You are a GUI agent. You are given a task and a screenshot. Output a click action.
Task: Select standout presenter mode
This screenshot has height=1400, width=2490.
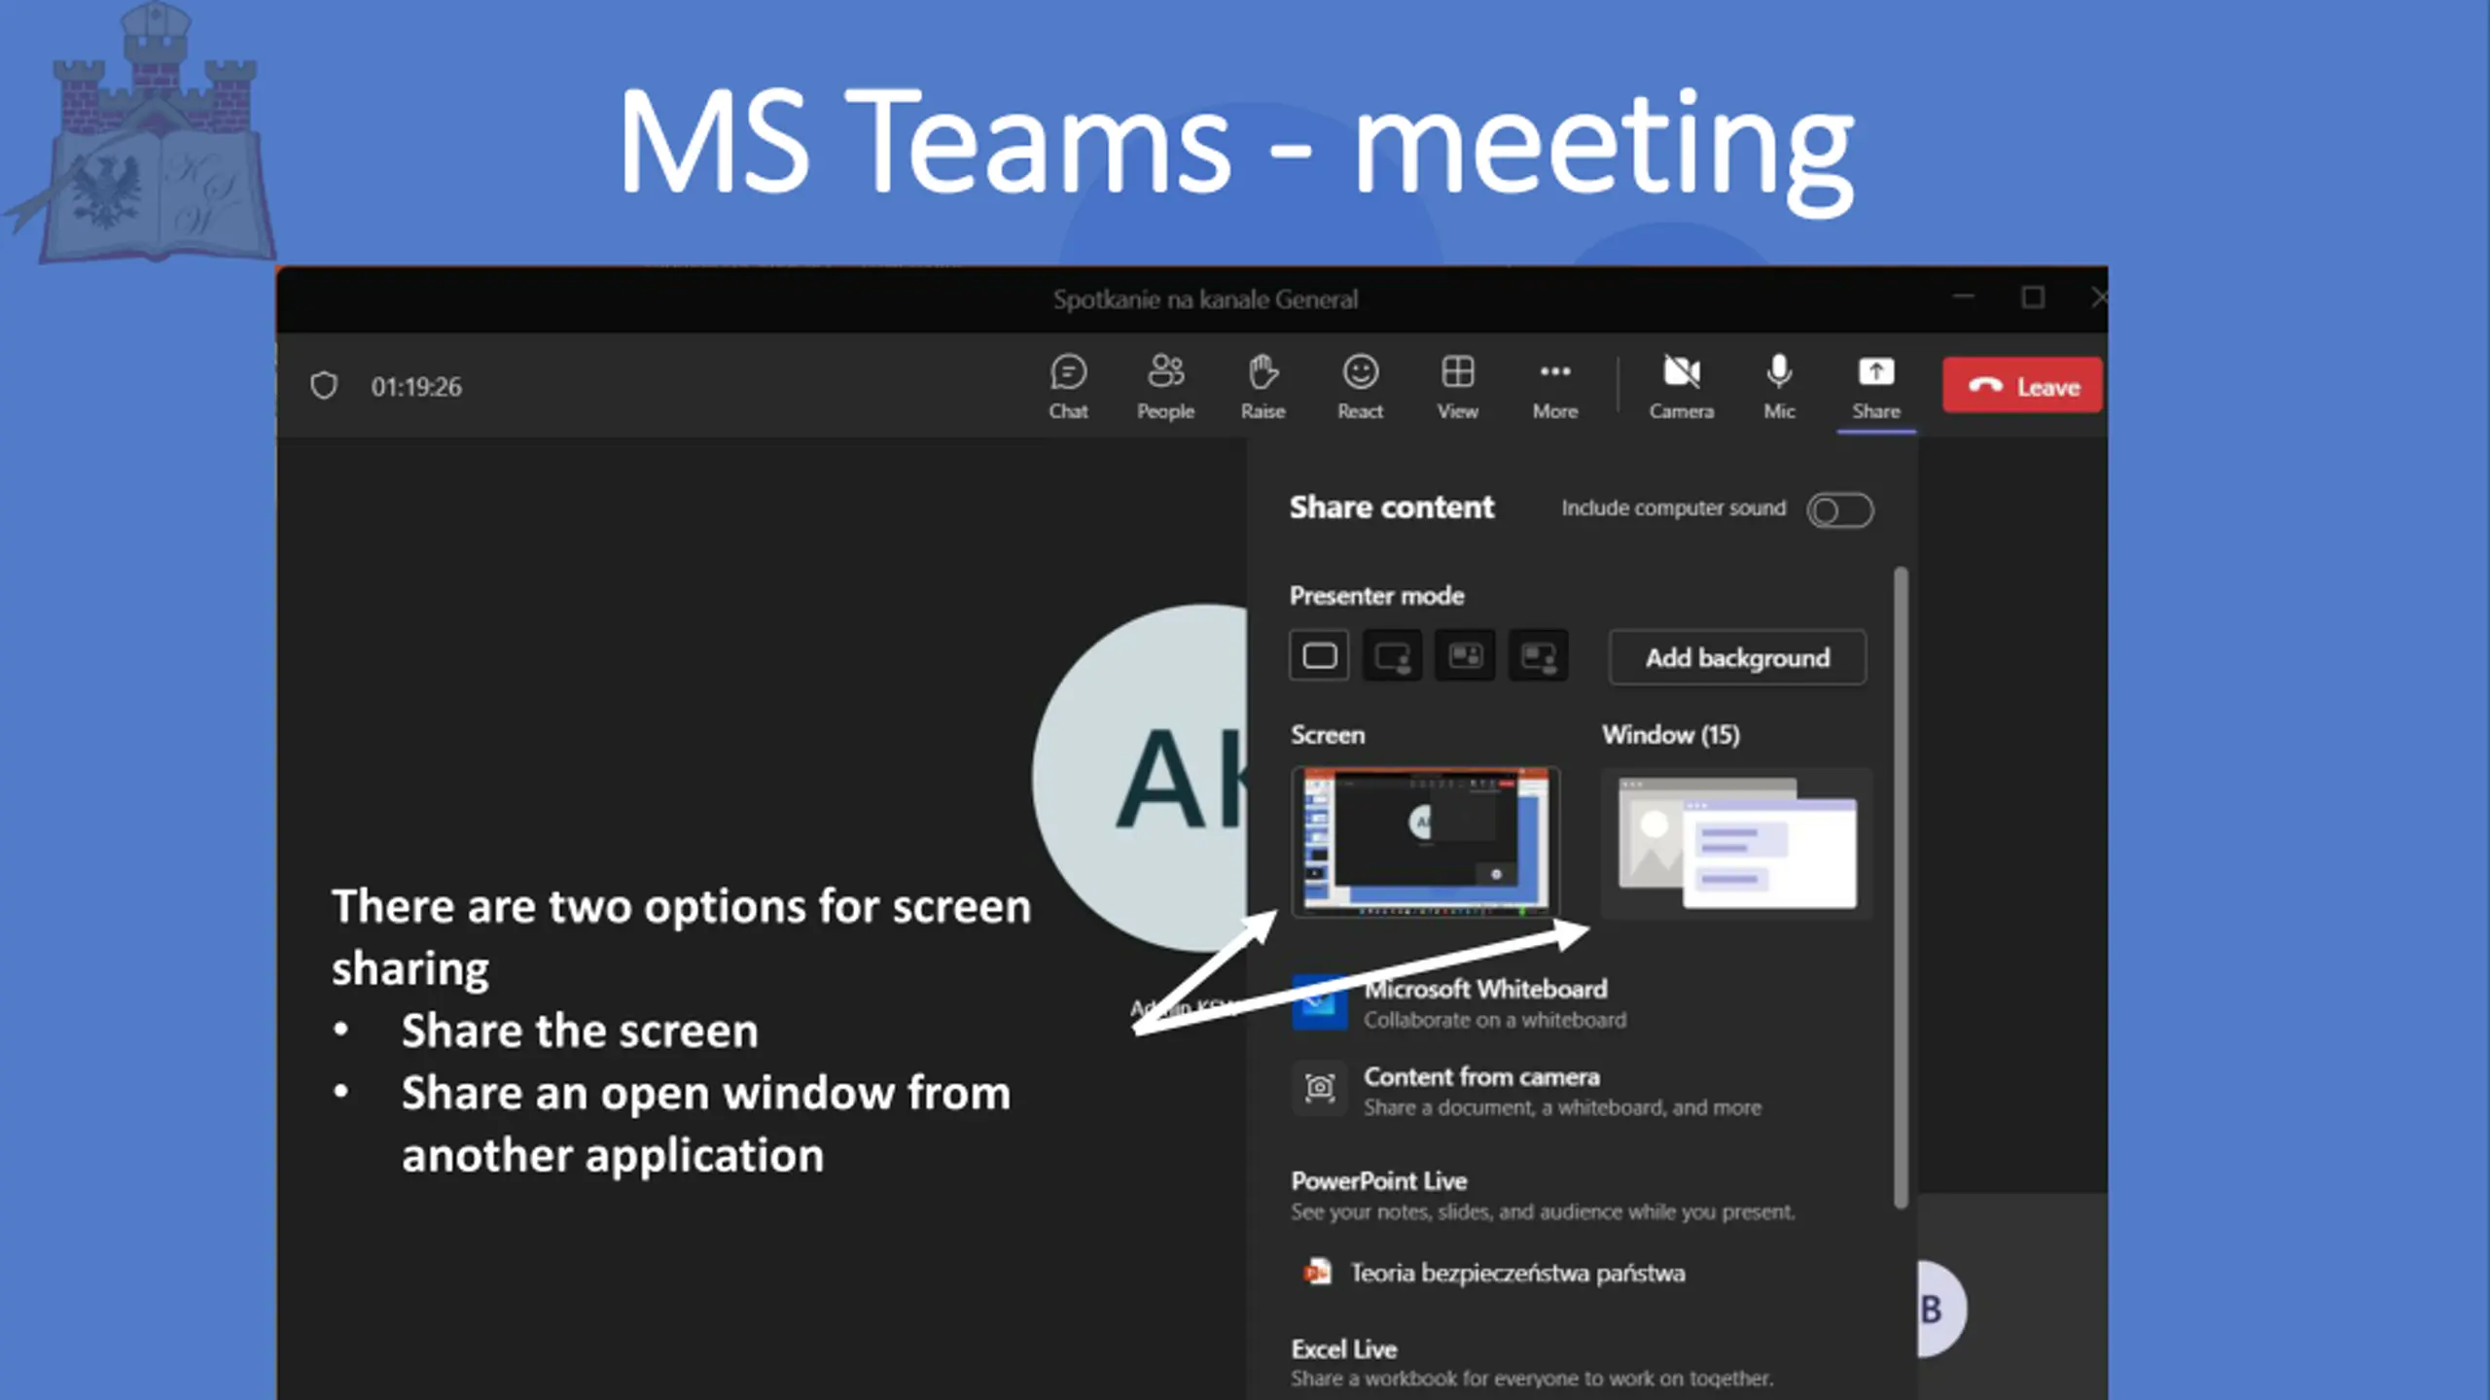[x=1392, y=656]
